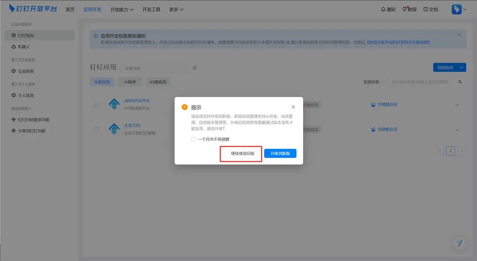477x261 pixels.
Task: Click page 1 in the pagination
Action: [450, 151]
